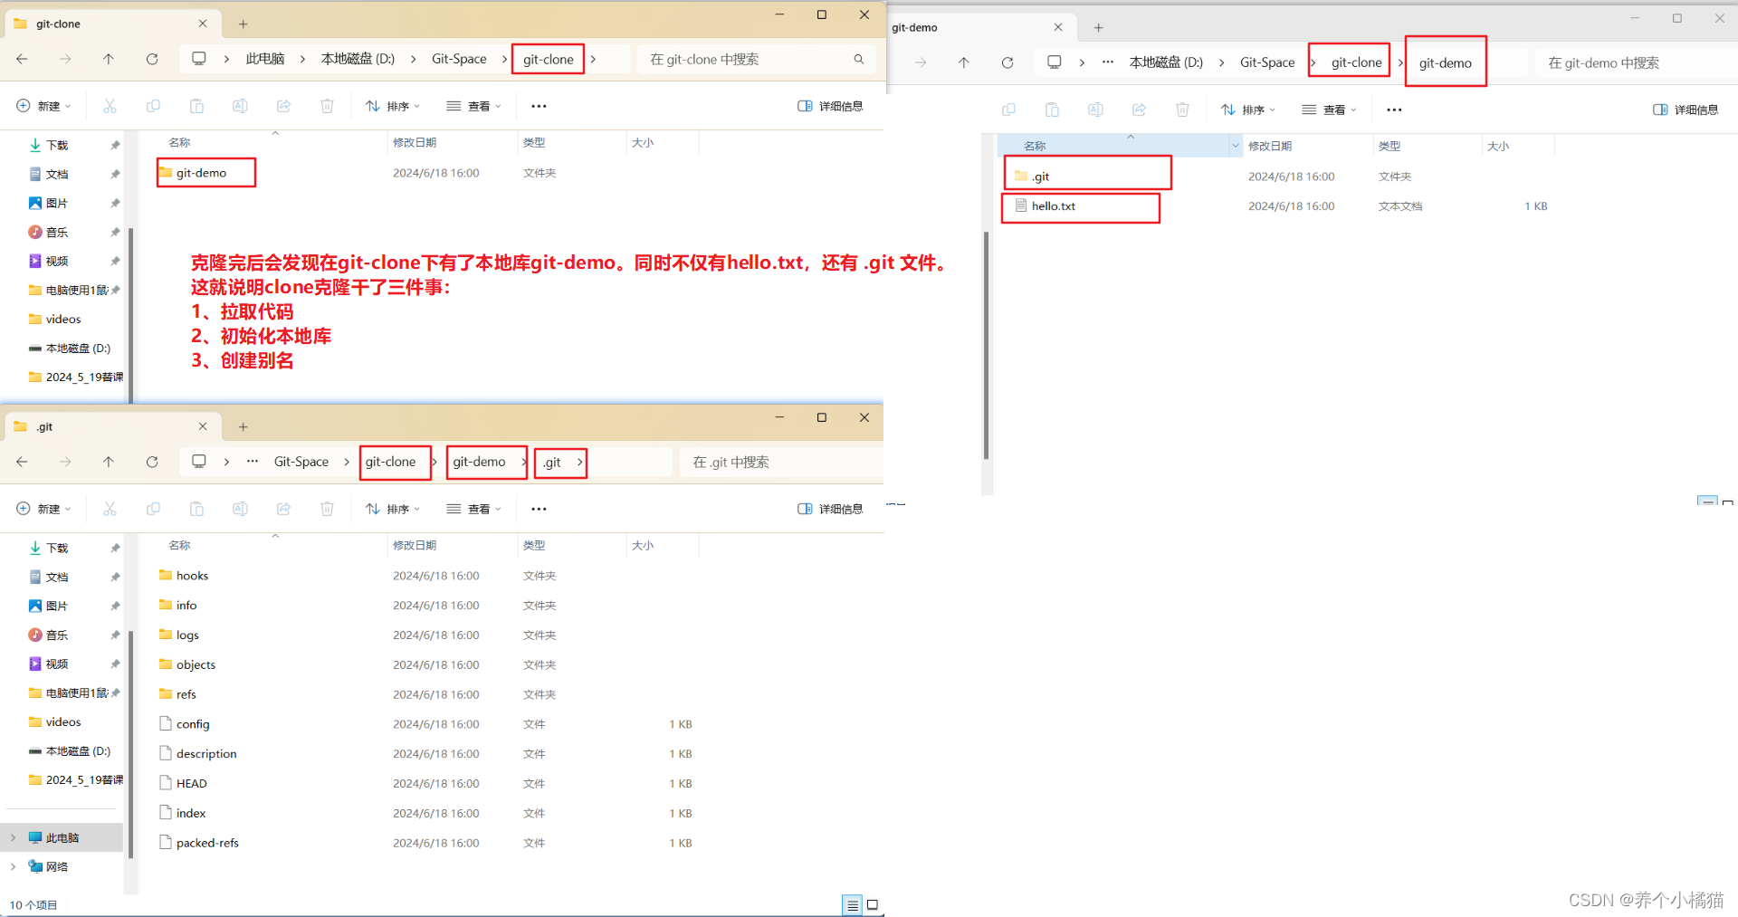
Task: Click the delete trash icon in git-clone window
Action: point(327,106)
